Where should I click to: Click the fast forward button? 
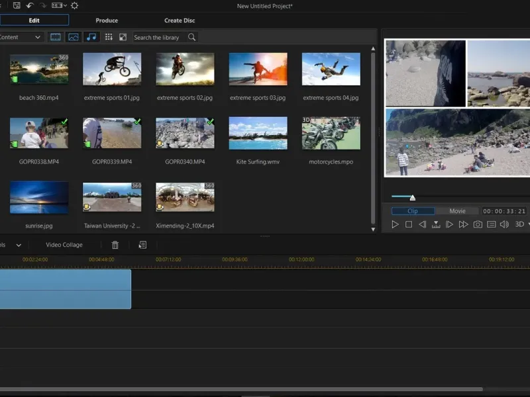pyautogui.click(x=464, y=224)
